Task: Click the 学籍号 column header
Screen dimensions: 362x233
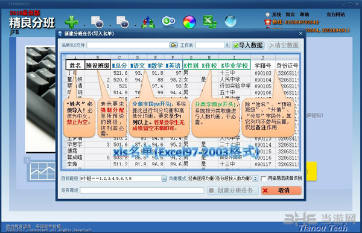Action: pyautogui.click(x=262, y=65)
